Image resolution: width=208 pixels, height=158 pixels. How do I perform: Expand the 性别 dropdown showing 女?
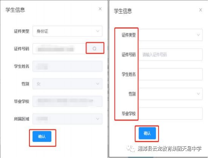tap(67, 84)
